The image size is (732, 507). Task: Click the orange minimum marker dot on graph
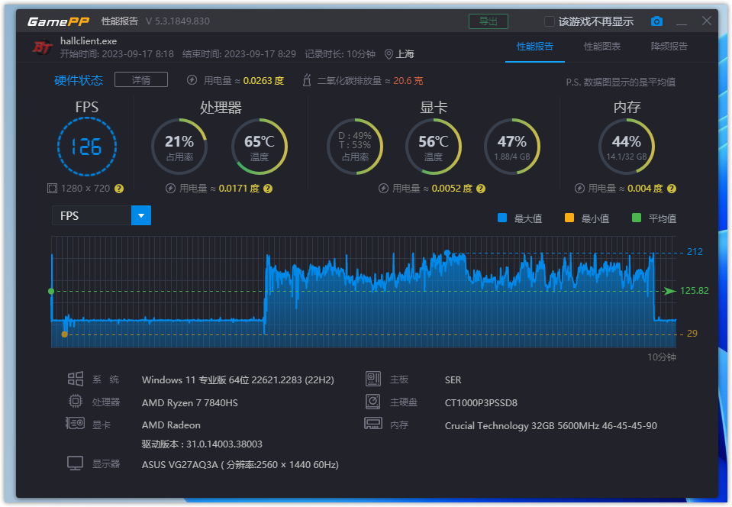tap(64, 334)
